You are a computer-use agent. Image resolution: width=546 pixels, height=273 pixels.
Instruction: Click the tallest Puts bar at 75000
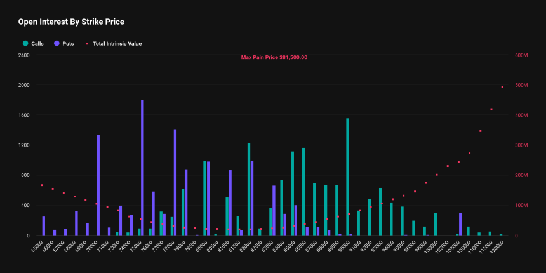click(142, 168)
